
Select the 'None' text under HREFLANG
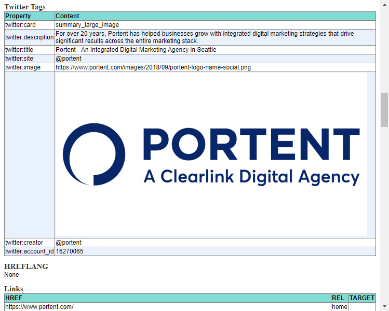(11, 275)
